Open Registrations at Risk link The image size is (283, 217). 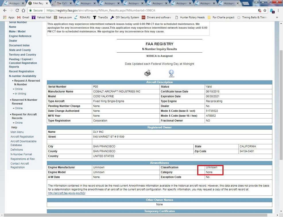tap(23, 159)
